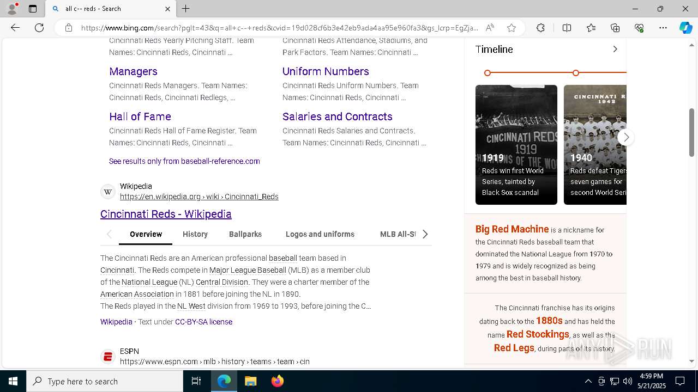The image size is (698, 392).
Task: Open the Uniform Numbers link
Action: (x=326, y=71)
